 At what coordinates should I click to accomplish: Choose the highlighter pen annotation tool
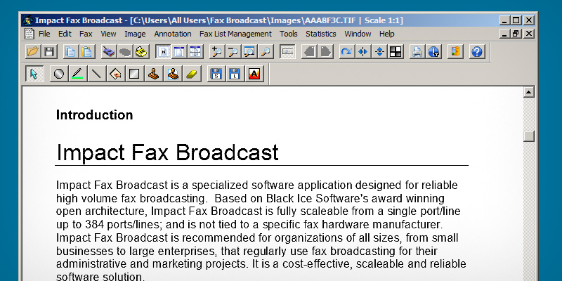pos(77,74)
